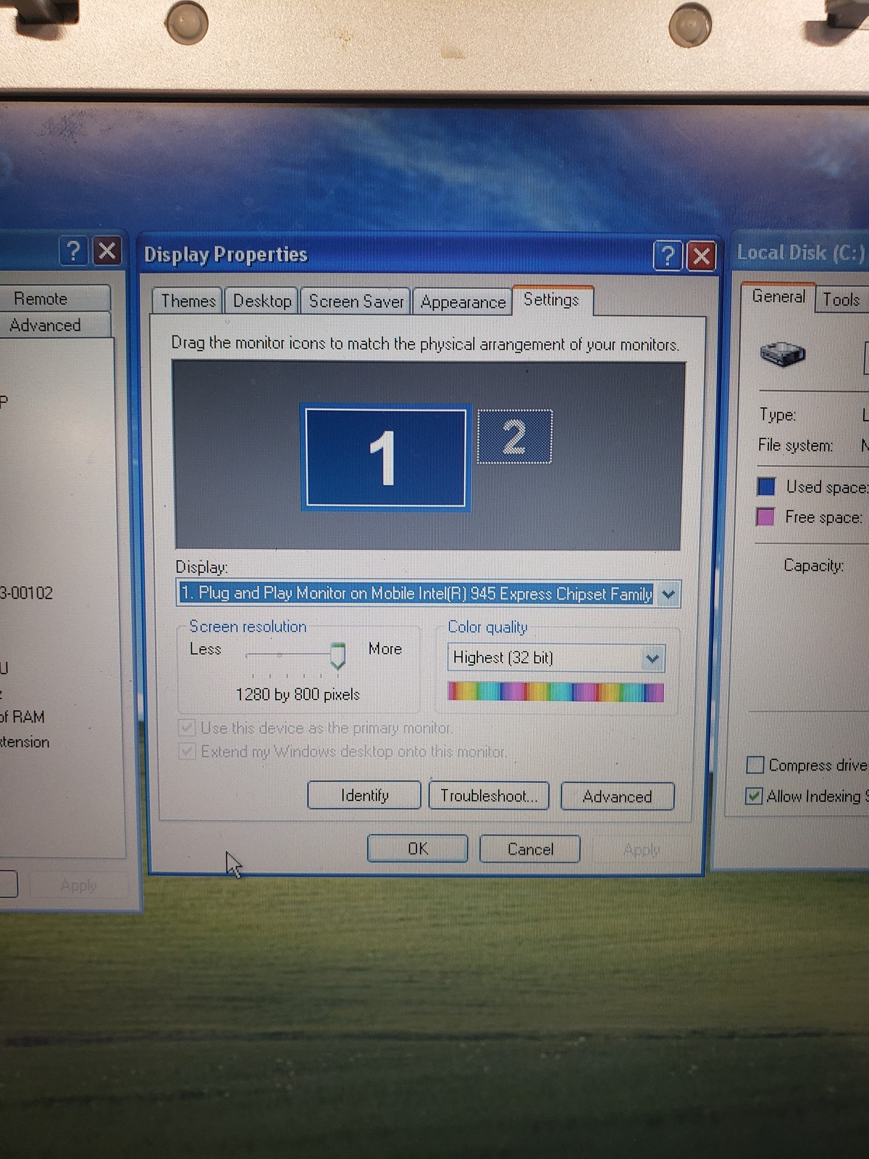Viewport: 869px width, 1159px height.
Task: Select monitor 2 icon in display arrangement
Action: coord(515,437)
